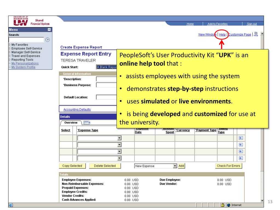Screen dimensions: 280x210
Task: Add a row with the first plus icon
Action: (241, 138)
